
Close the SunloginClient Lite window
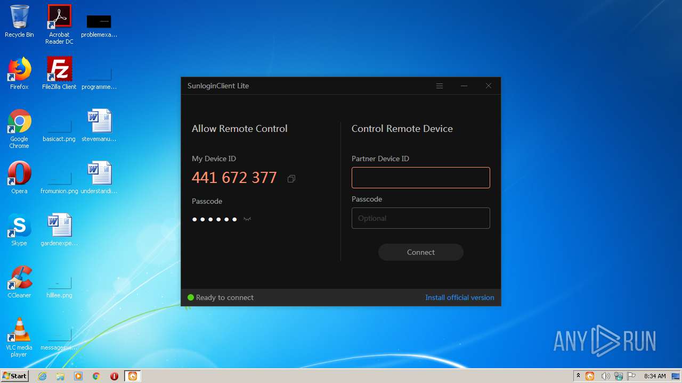pyautogui.click(x=489, y=86)
